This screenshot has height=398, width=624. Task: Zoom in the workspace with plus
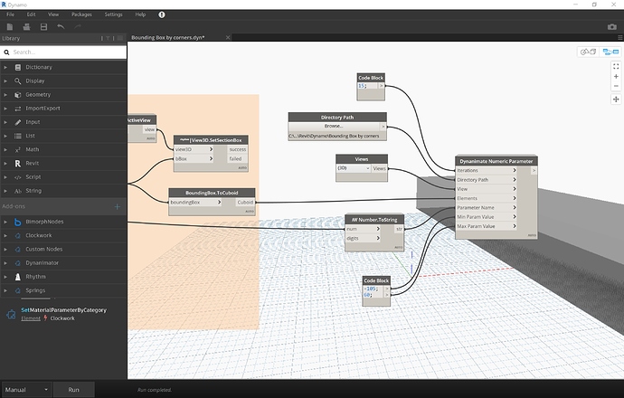point(616,76)
